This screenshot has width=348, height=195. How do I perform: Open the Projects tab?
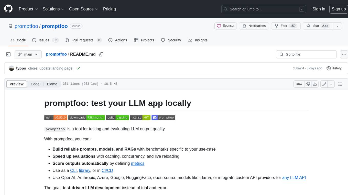tap(144, 40)
